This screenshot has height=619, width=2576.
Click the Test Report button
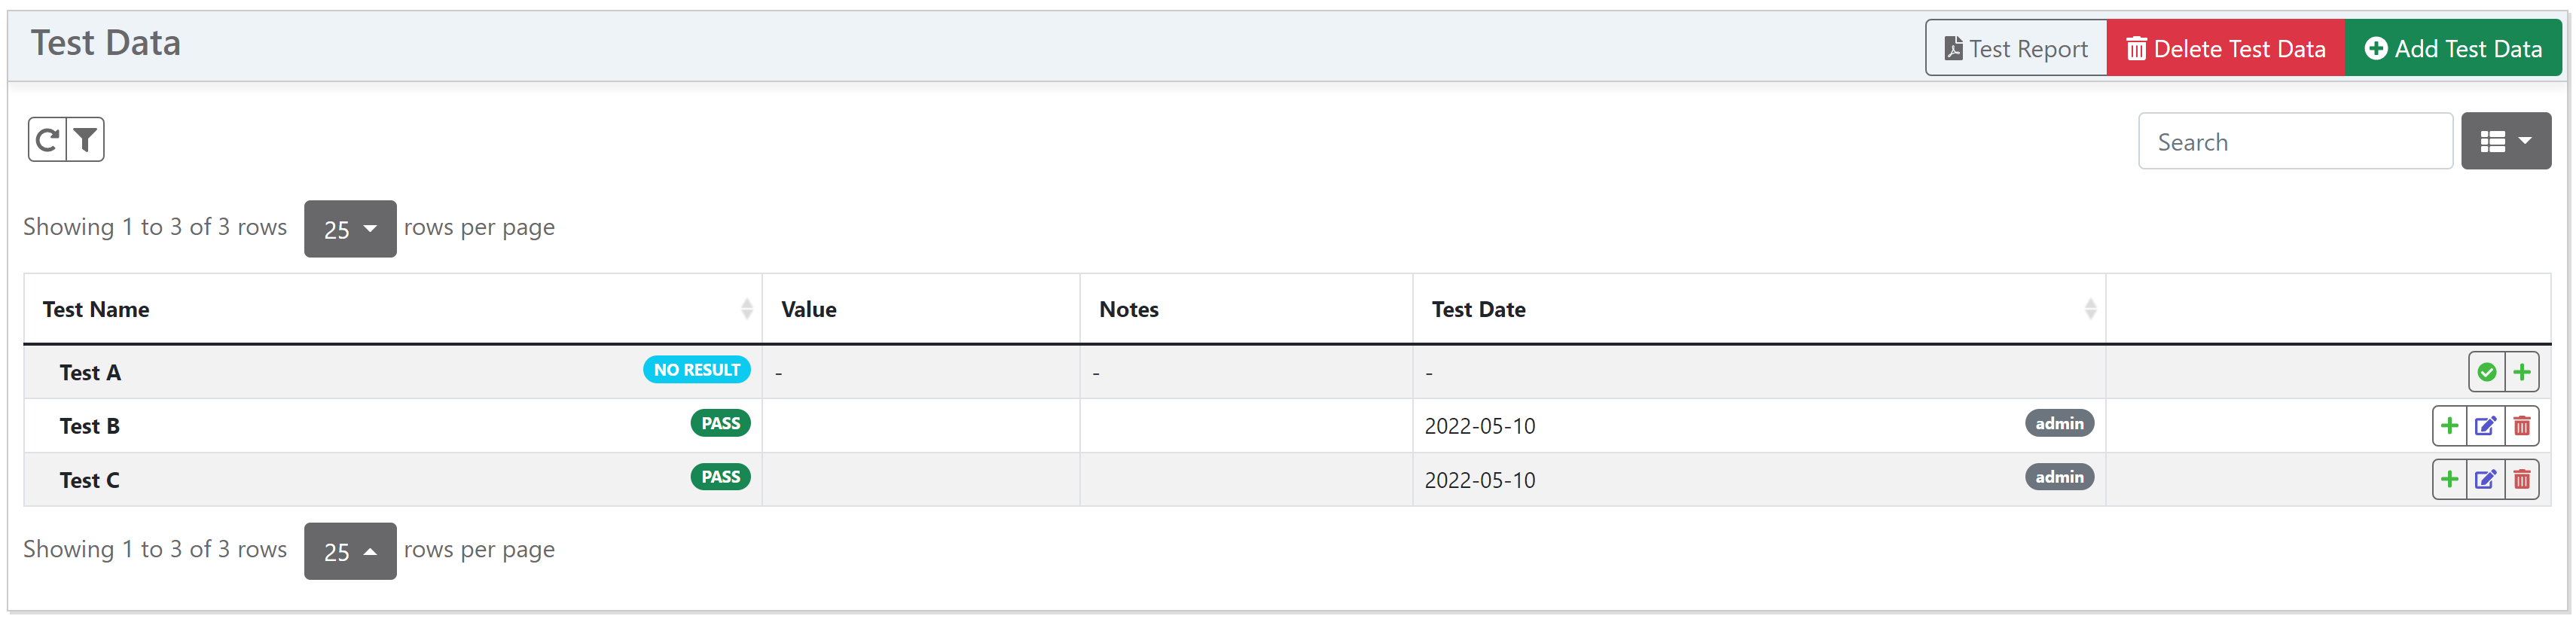2015,48
